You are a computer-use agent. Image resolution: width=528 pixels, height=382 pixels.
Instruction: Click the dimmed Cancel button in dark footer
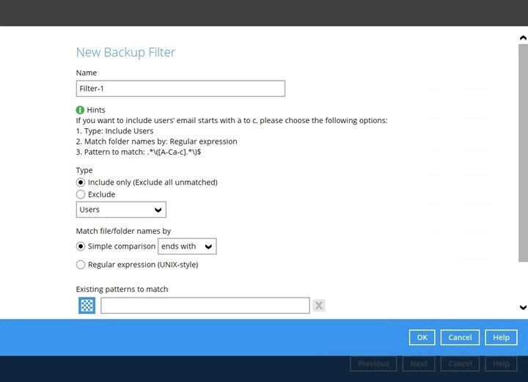point(460,364)
